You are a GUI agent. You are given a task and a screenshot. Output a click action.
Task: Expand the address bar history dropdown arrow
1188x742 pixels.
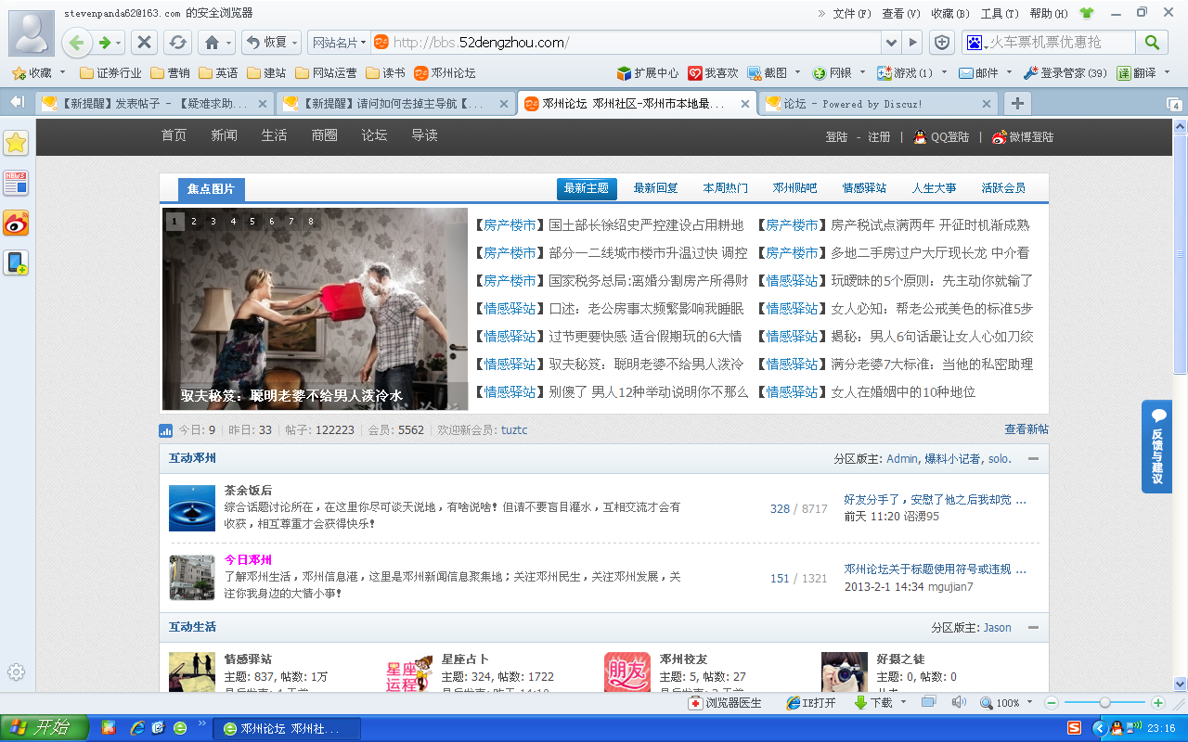891,43
